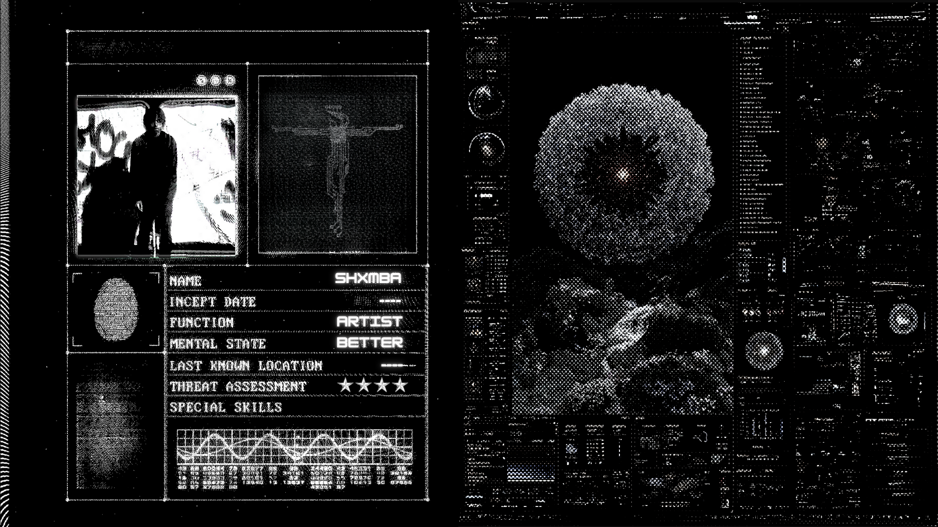Viewport: 938px width, 527px height.
Task: Click the middle round button above portrait
Action: (x=215, y=81)
